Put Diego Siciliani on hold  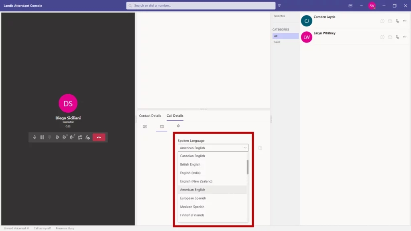(42, 137)
